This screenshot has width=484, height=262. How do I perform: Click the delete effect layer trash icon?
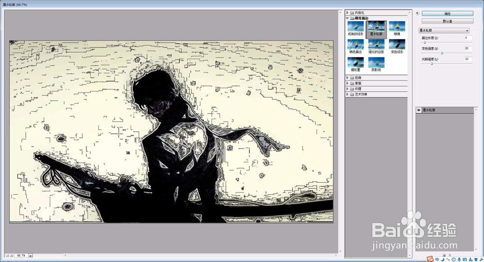coord(450,255)
